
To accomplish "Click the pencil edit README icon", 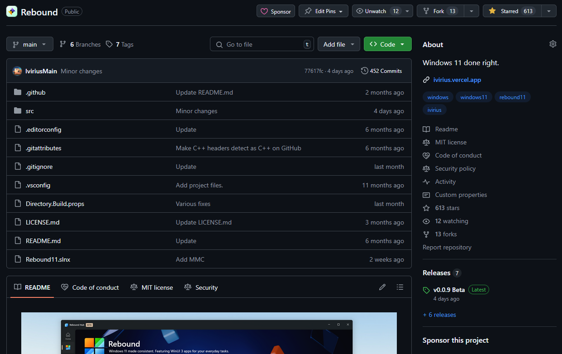I will [382, 287].
